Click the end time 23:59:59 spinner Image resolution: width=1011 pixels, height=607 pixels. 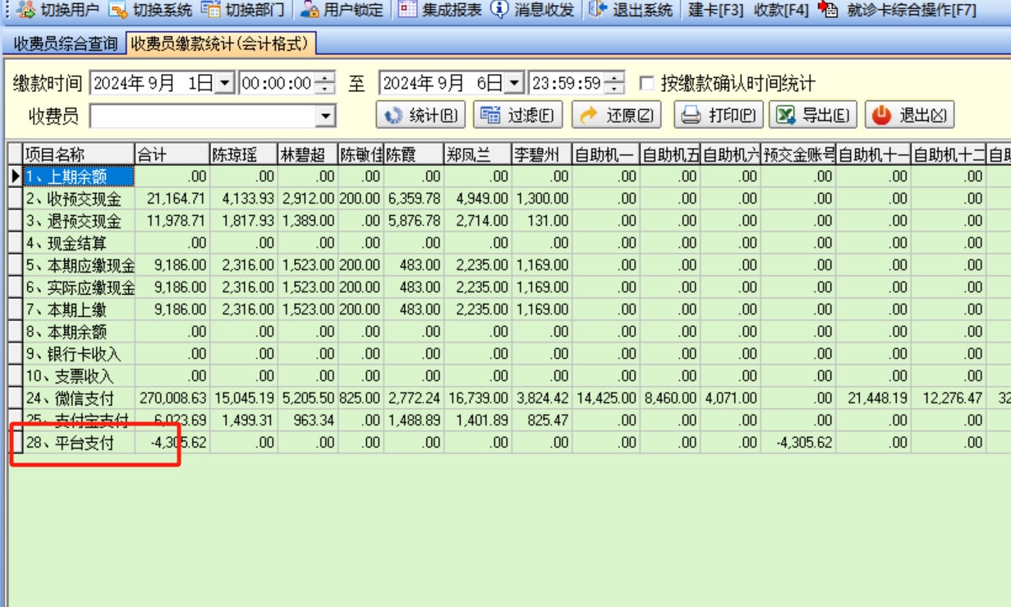615,83
